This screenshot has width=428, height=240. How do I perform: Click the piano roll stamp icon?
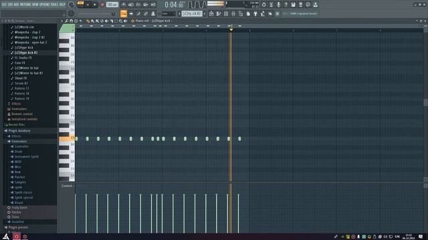76,21
